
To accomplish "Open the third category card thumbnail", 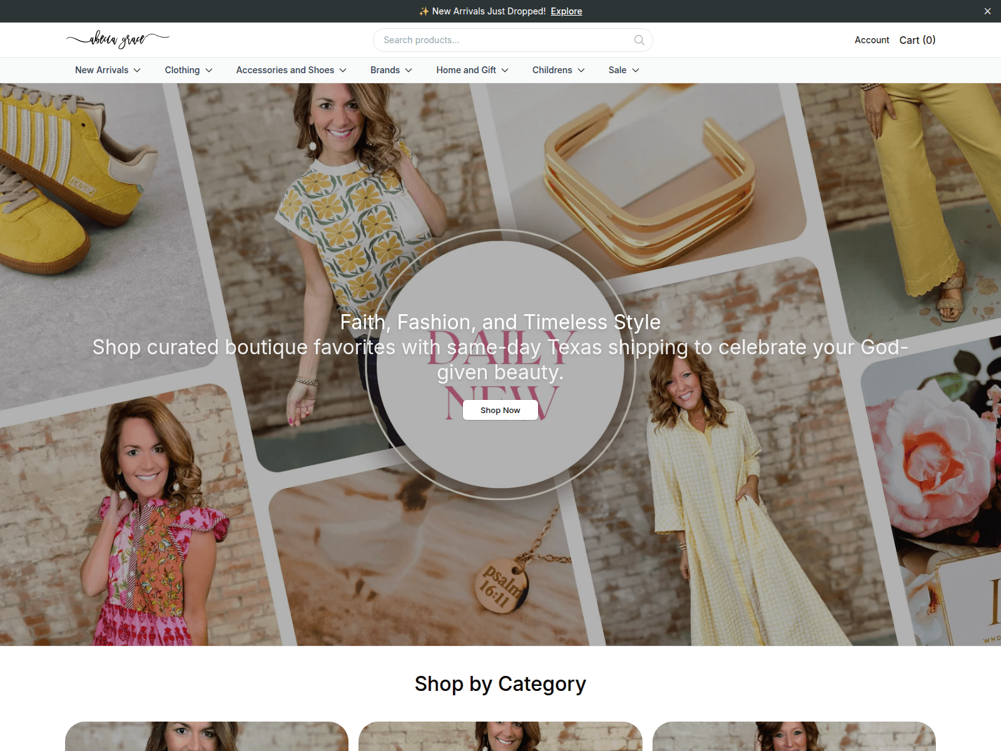I will pyautogui.click(x=794, y=736).
